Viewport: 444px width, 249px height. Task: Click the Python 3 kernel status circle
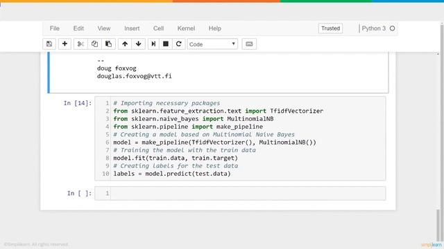pyautogui.click(x=392, y=28)
